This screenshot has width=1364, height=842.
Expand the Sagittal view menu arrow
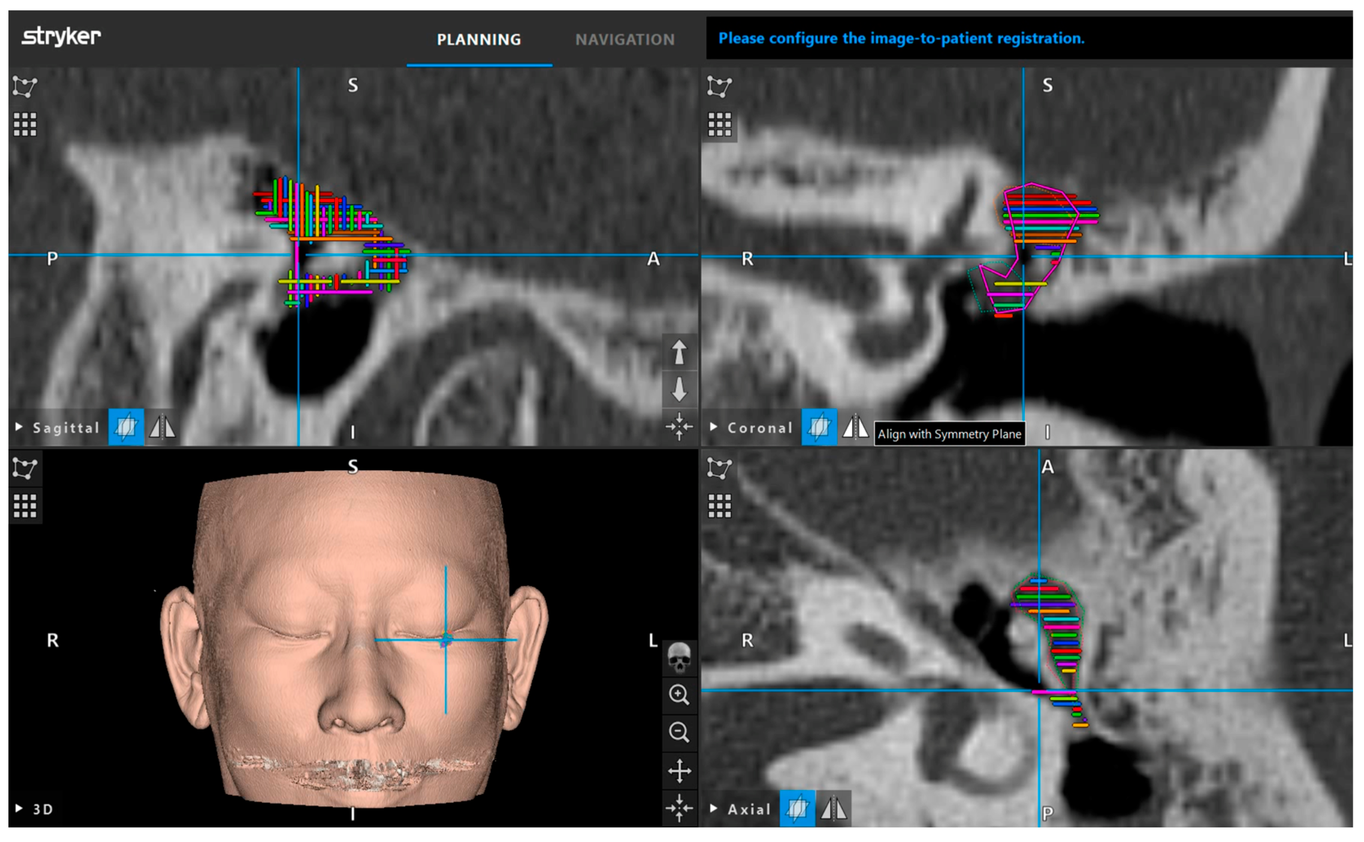coord(19,427)
